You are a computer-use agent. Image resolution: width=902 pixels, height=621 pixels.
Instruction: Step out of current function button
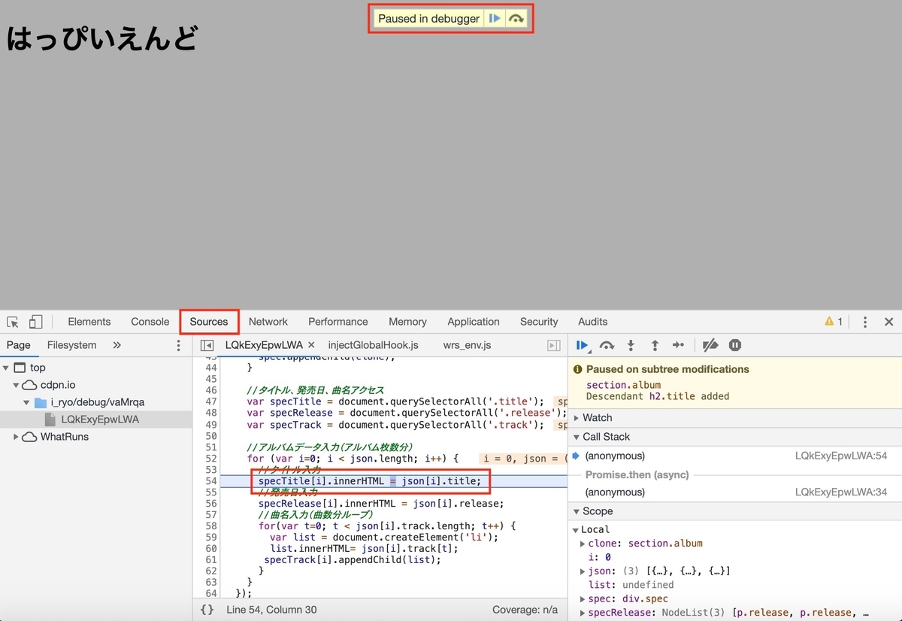coord(655,345)
